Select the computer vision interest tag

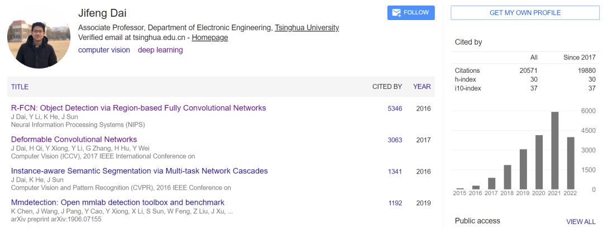click(x=104, y=50)
